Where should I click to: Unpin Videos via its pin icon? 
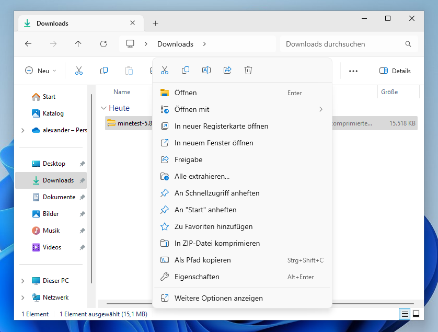(82, 247)
